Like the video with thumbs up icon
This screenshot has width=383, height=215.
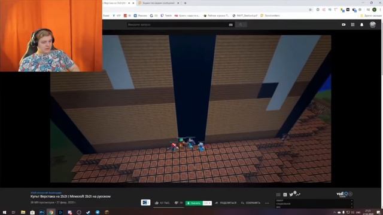point(157,203)
